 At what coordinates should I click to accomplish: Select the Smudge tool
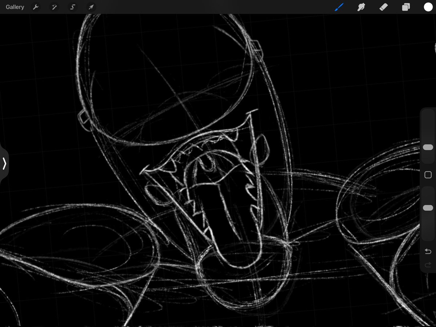pos(361,7)
